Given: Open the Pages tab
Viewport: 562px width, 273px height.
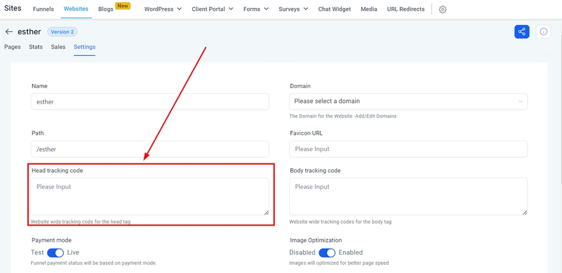Looking at the screenshot, I should coord(12,47).
